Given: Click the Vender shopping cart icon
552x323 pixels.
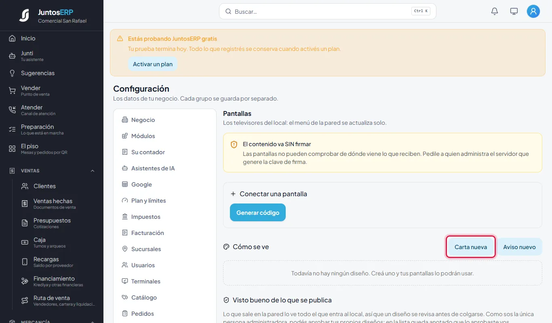Looking at the screenshot, I should (12, 91).
